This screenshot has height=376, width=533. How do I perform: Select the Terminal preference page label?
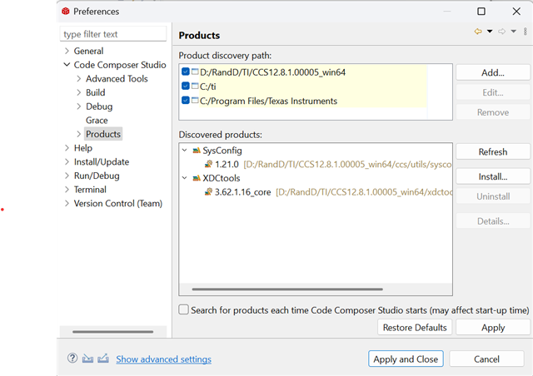(90, 190)
